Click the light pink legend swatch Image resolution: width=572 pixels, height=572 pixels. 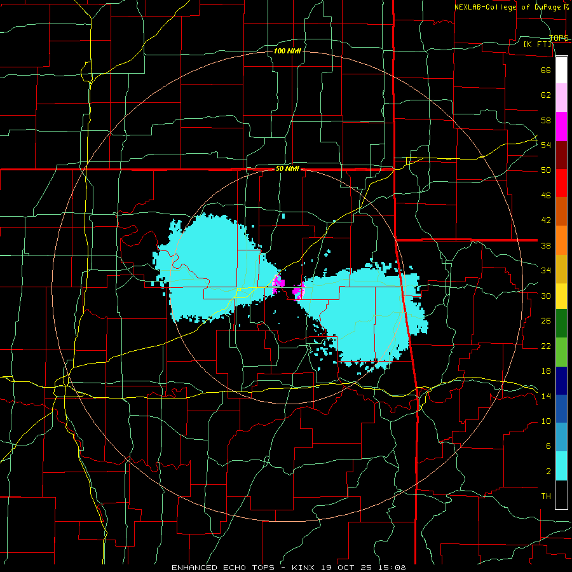(561, 98)
